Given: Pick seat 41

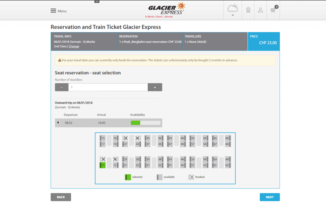Looking at the screenshot, I should [x=170, y=165].
